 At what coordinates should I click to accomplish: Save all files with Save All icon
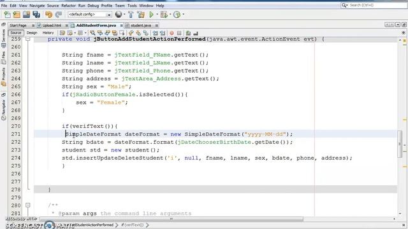[36, 15]
